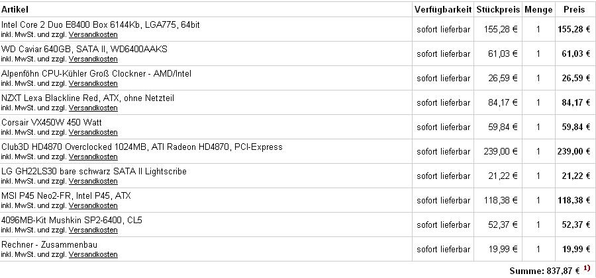The width and height of the screenshot is (596, 278).
Task: Click the Summe 837,87 € total
Action: click(544, 271)
